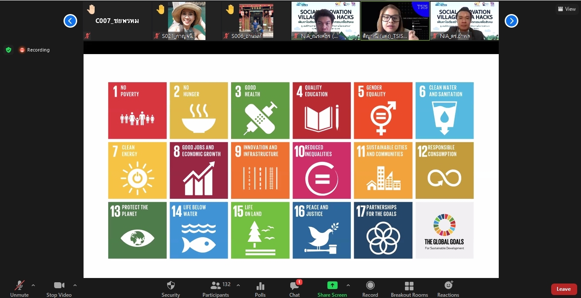Click Partnerships for the Goals tile
Viewport: 581px width, 298px height.
383,230
